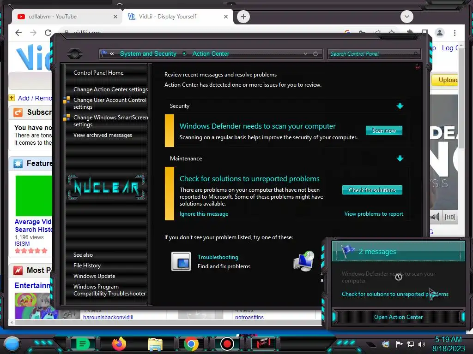Click the Windows Start orb
This screenshot has height=354, width=473.
[x=12, y=343]
